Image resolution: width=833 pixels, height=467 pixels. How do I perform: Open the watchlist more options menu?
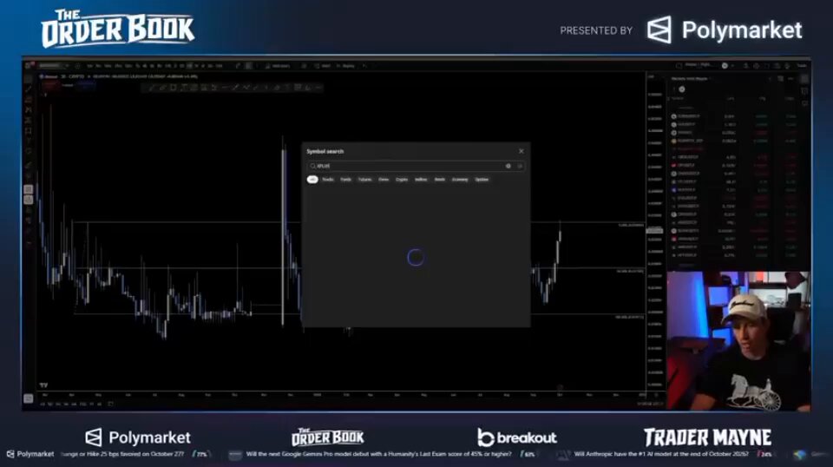point(790,79)
